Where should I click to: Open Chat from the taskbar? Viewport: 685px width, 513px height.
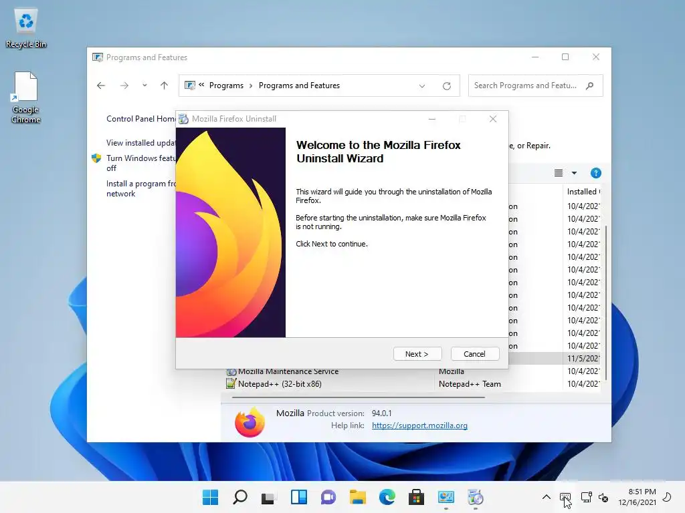click(x=328, y=497)
